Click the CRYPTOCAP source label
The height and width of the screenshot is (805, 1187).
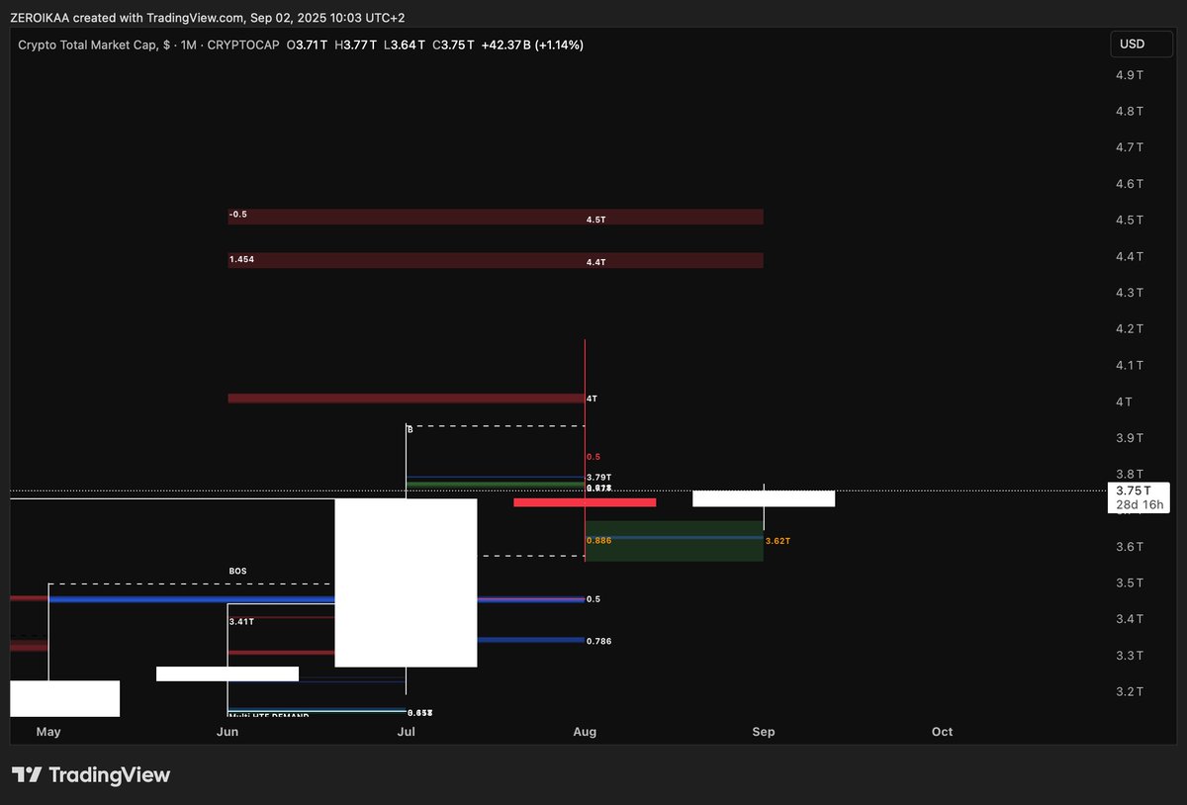coord(243,45)
